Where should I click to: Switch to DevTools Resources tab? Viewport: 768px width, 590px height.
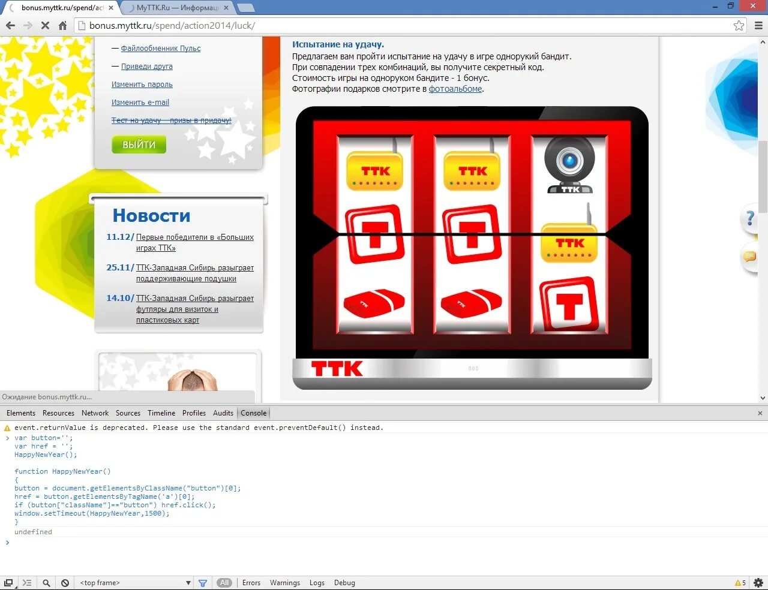click(58, 413)
